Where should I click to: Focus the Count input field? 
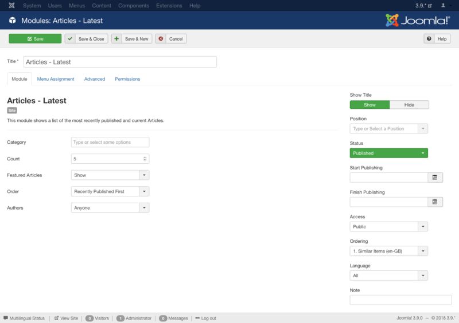click(110, 159)
